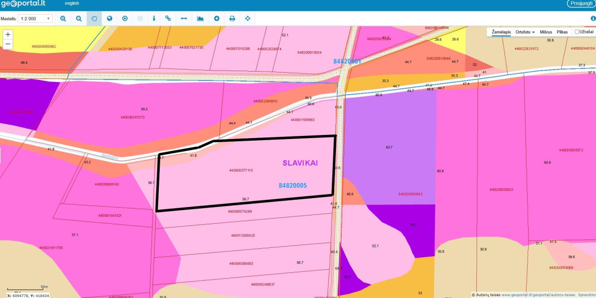This screenshot has width=596, height=298.
Task: Click the Prisijungti login button
Action: (x=581, y=4)
